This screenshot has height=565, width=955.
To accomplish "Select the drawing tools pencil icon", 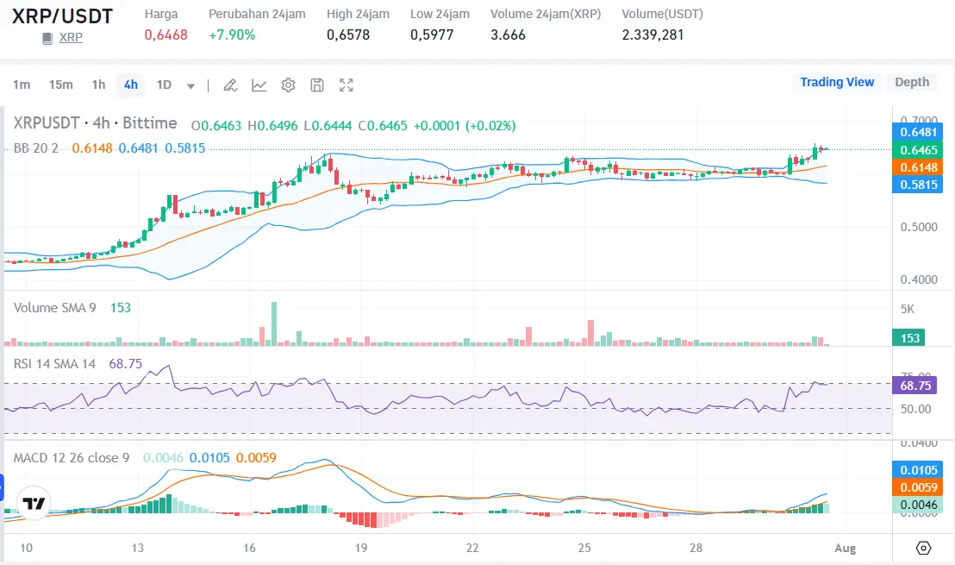I will pyautogui.click(x=229, y=85).
